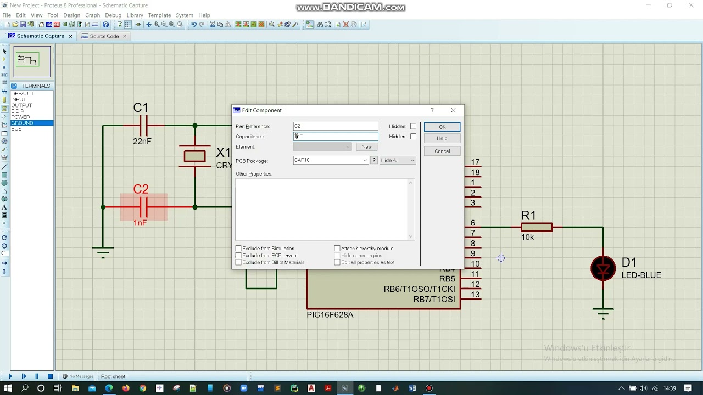The width and height of the screenshot is (703, 395).
Task: Choose the Component Mode tool
Action: [4, 59]
